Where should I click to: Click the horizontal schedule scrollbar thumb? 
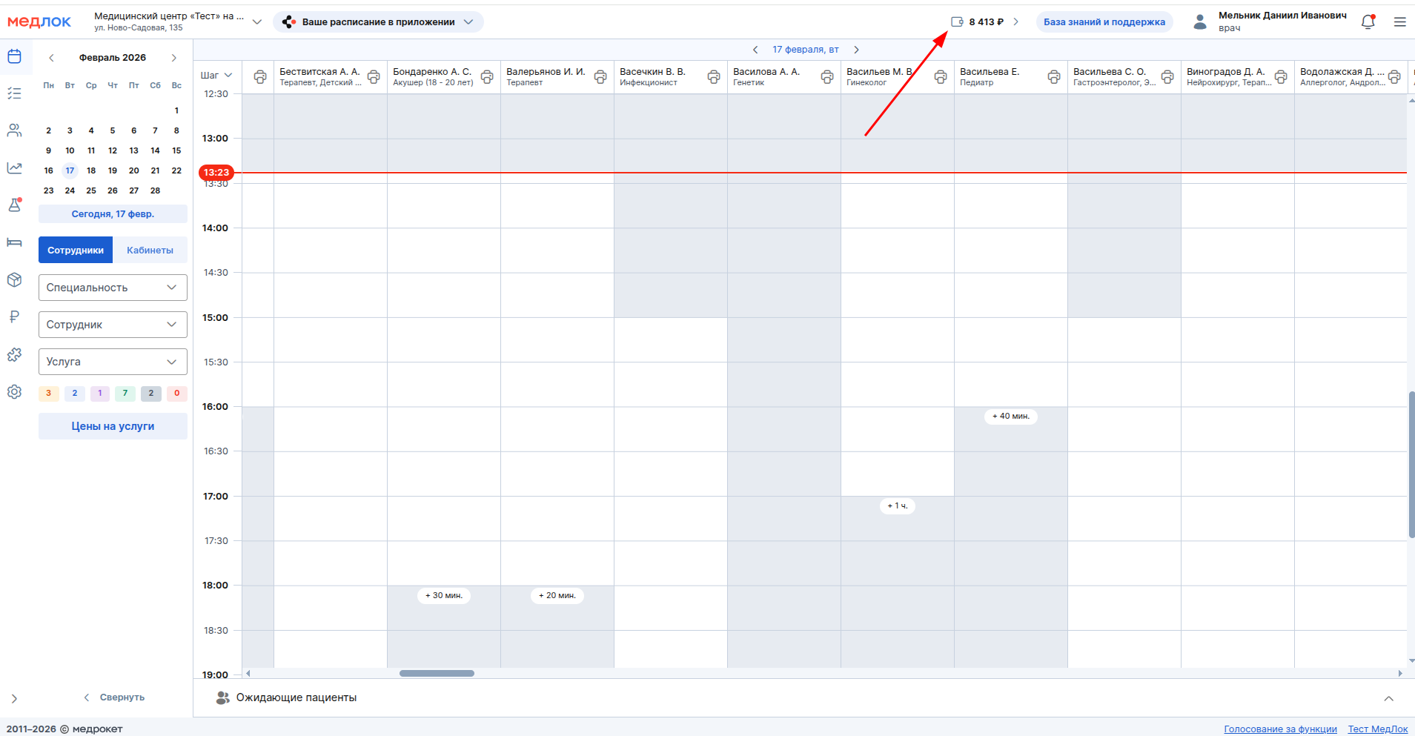pos(437,674)
